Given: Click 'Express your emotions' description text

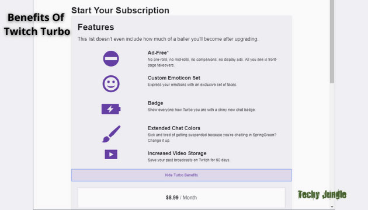Looking at the screenshot, I should coord(192,85).
